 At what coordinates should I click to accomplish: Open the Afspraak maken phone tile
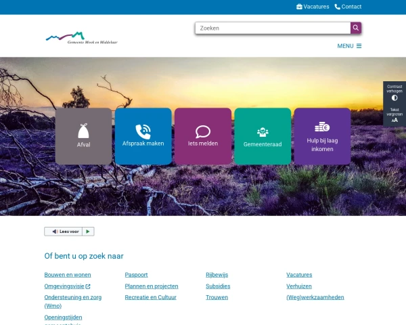click(143, 136)
